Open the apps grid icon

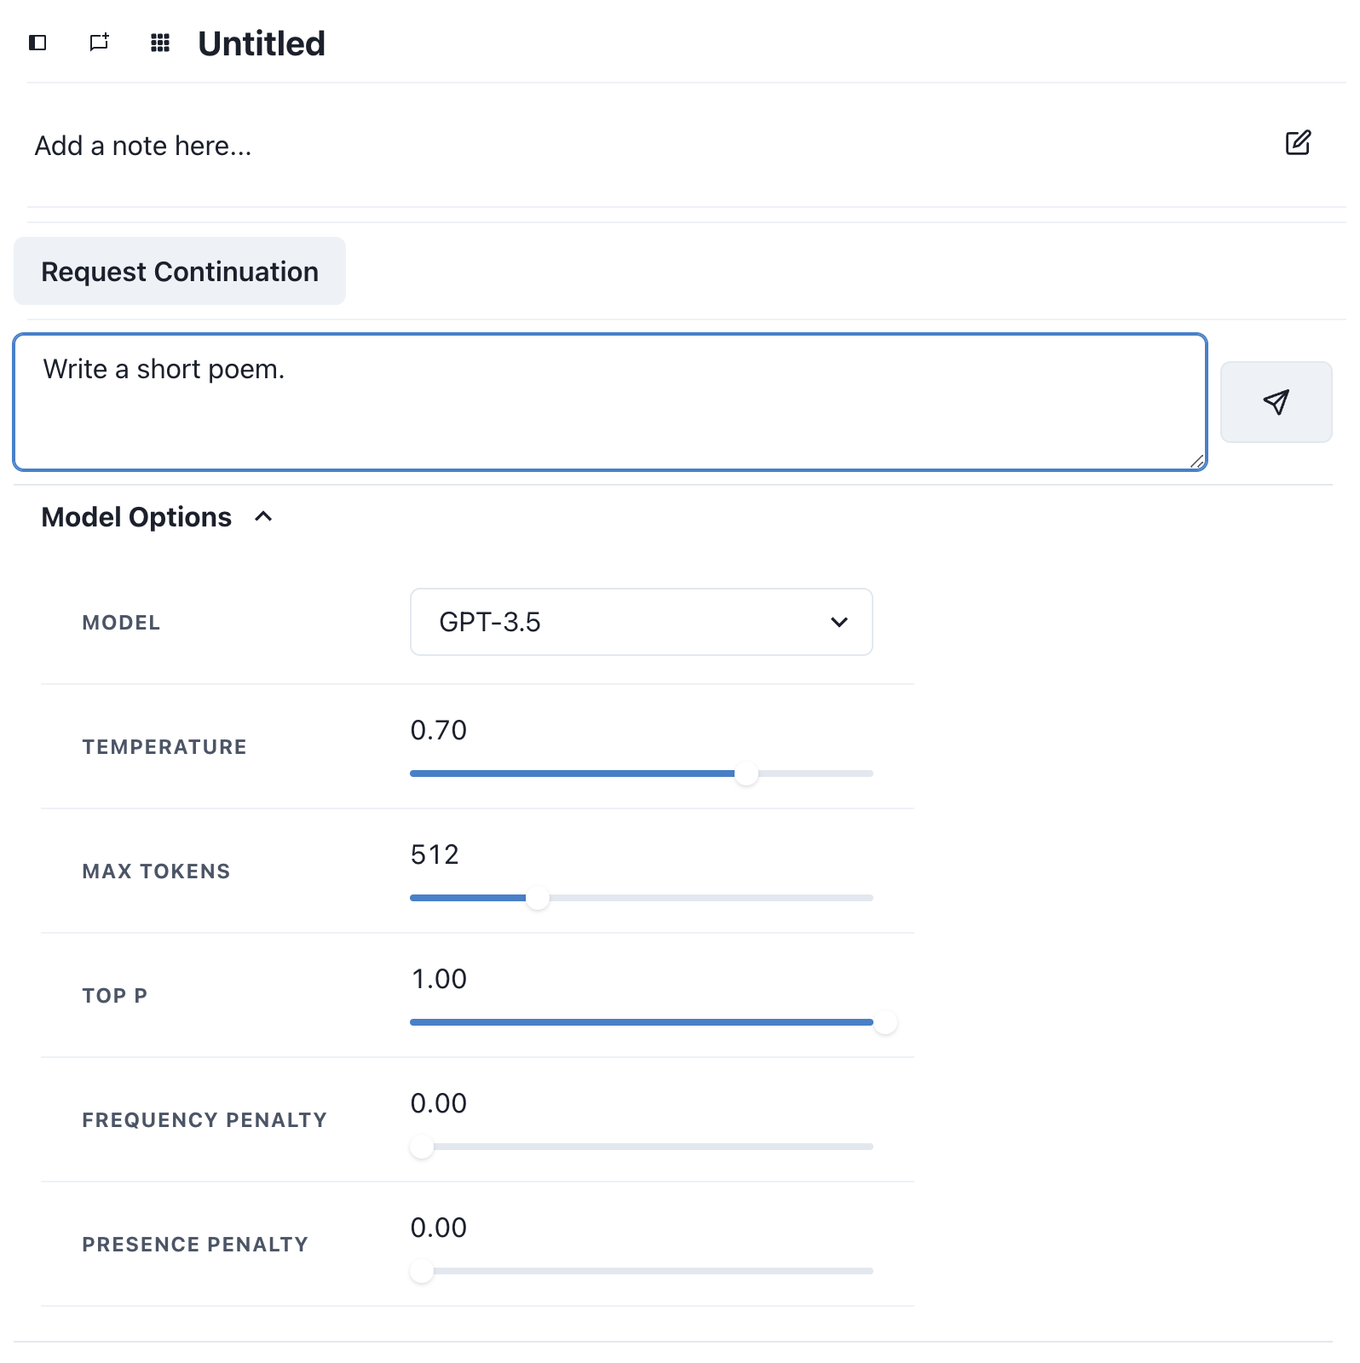point(160,43)
